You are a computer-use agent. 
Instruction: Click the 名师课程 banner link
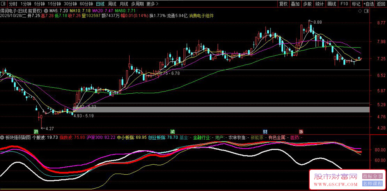point(372,184)
